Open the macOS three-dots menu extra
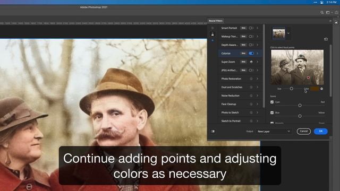 [x=315, y=2]
